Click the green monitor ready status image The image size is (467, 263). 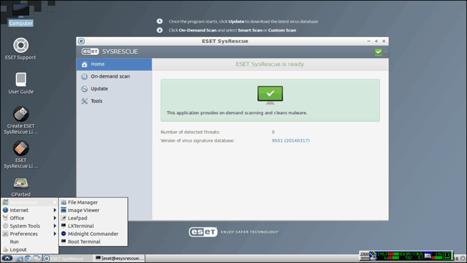click(x=270, y=95)
